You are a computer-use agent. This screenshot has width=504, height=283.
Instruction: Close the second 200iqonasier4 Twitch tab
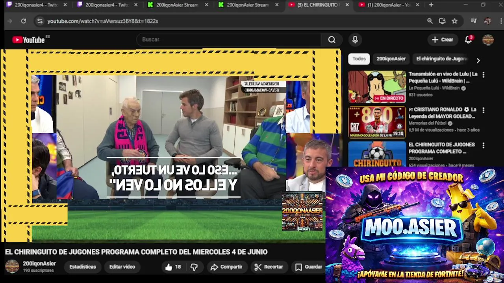pos(136,5)
